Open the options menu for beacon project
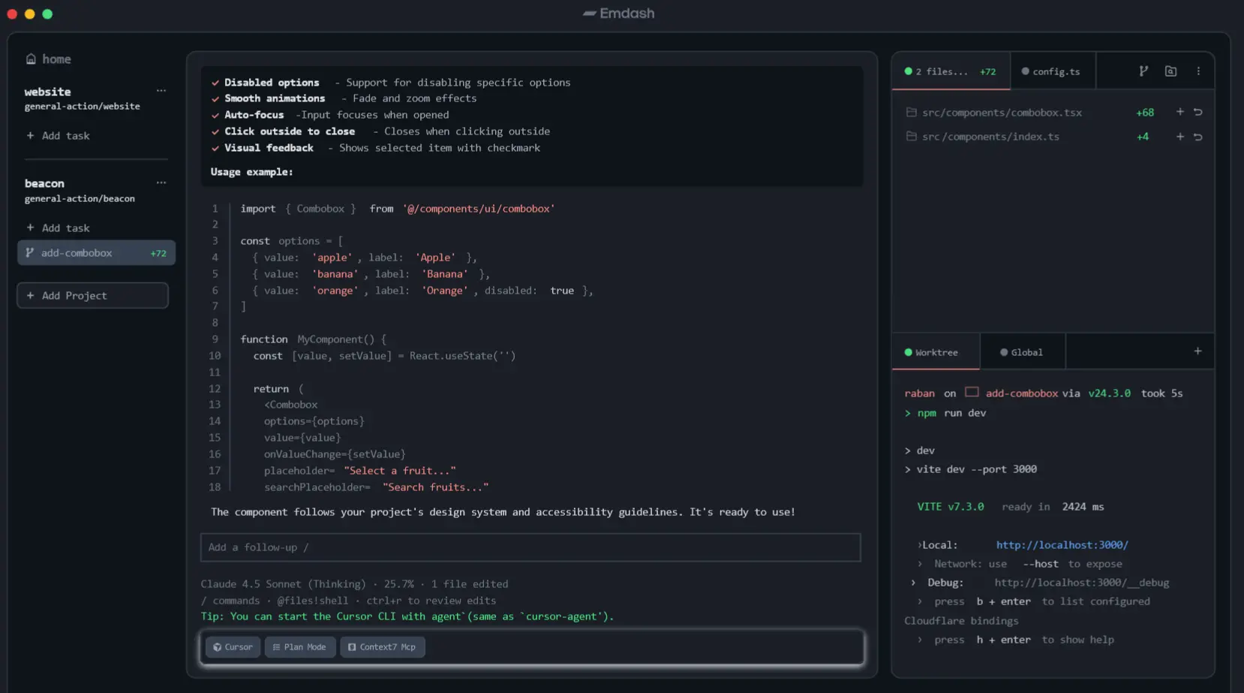 coord(161,182)
